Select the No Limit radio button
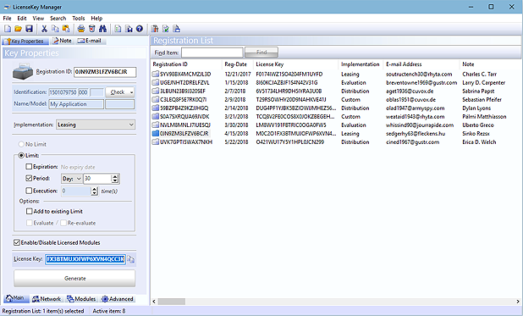Screen dimensions: 523x316 pyautogui.click(x=21, y=144)
